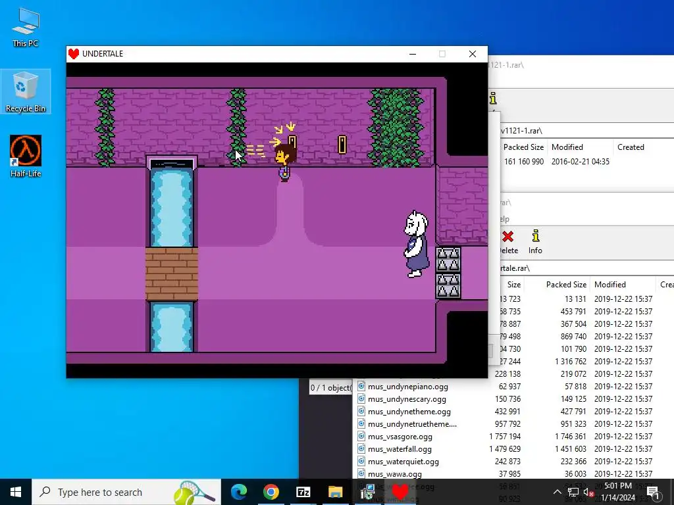Click the file icon of mus_undynescary.ogg

[x=361, y=398]
